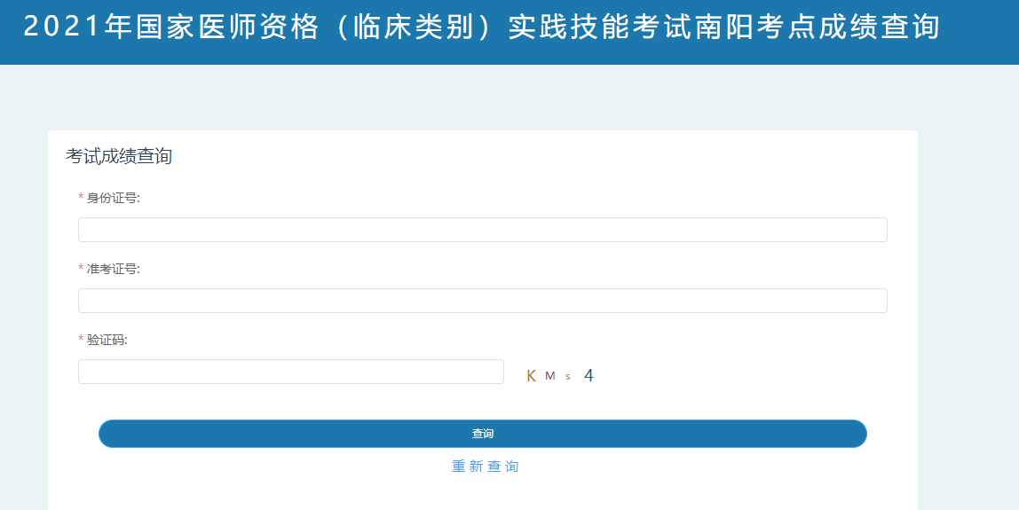Click the 验证码 entry field
This screenshot has width=1019, height=510.
(290, 372)
